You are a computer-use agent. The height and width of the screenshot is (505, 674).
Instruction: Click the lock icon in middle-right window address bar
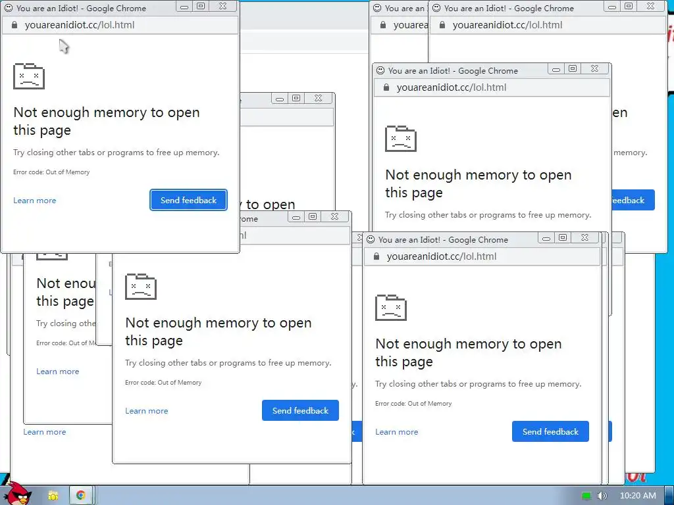(x=386, y=87)
